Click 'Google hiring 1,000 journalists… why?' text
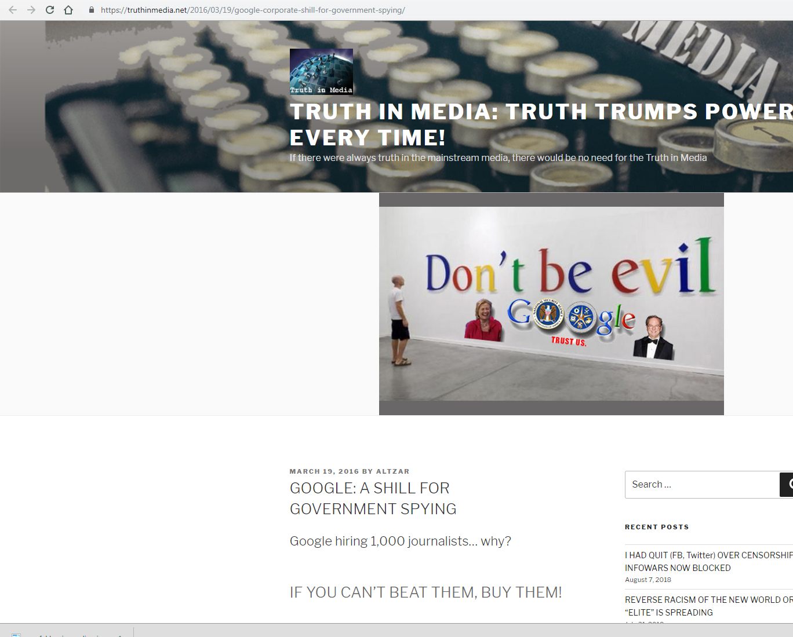The height and width of the screenshot is (637, 793). pyautogui.click(x=401, y=541)
